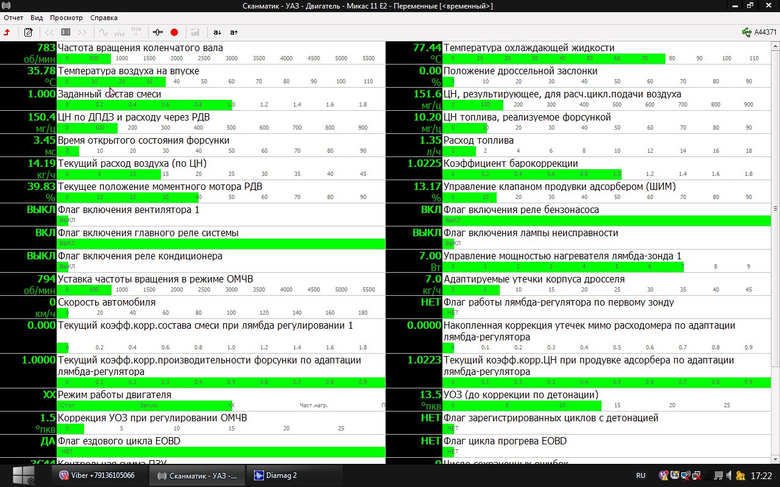The width and height of the screenshot is (780, 487).
Task: Click the next page double-arrow icon
Action: (x=82, y=32)
